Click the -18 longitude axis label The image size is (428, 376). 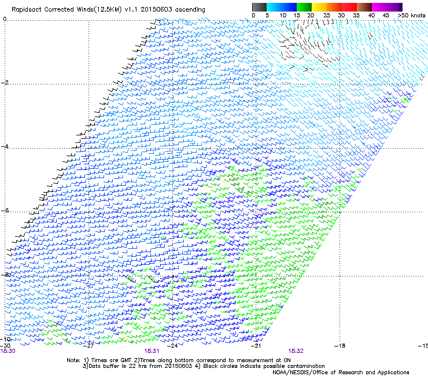[340, 346]
